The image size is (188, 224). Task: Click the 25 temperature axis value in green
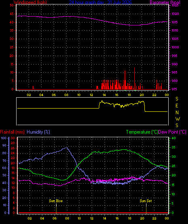tap(173, 166)
